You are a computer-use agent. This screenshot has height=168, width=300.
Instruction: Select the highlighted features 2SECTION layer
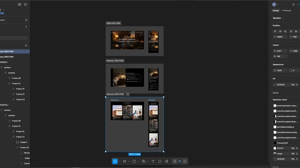[x=15, y=51]
